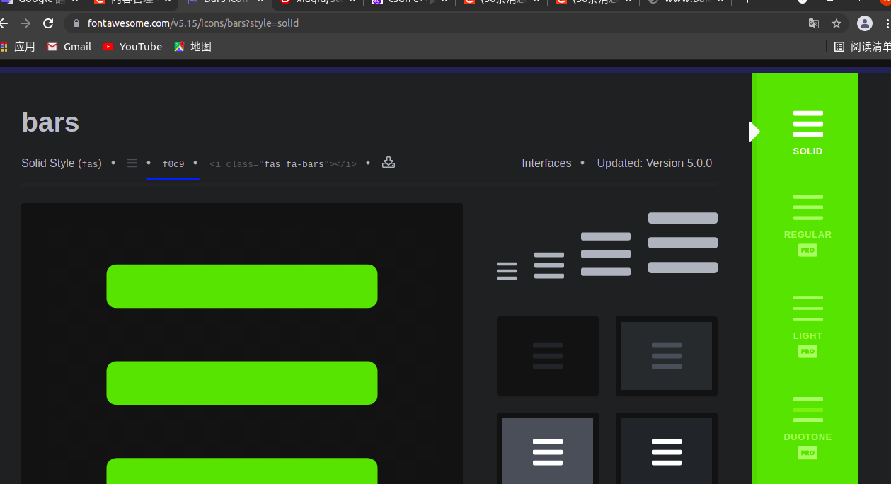The image size is (891, 484).
Task: Select the darkest bars preview tile
Action: click(548, 356)
